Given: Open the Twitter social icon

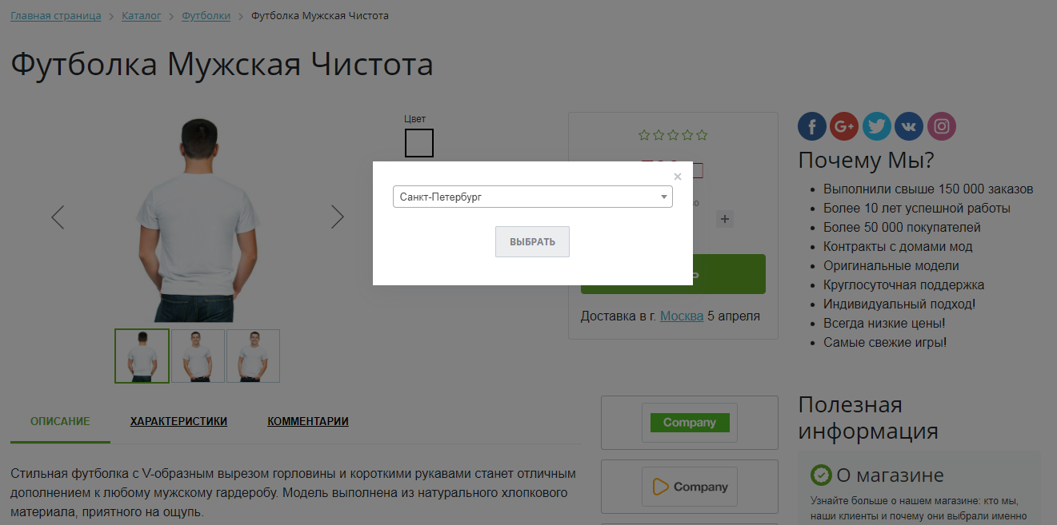Looking at the screenshot, I should click(877, 126).
